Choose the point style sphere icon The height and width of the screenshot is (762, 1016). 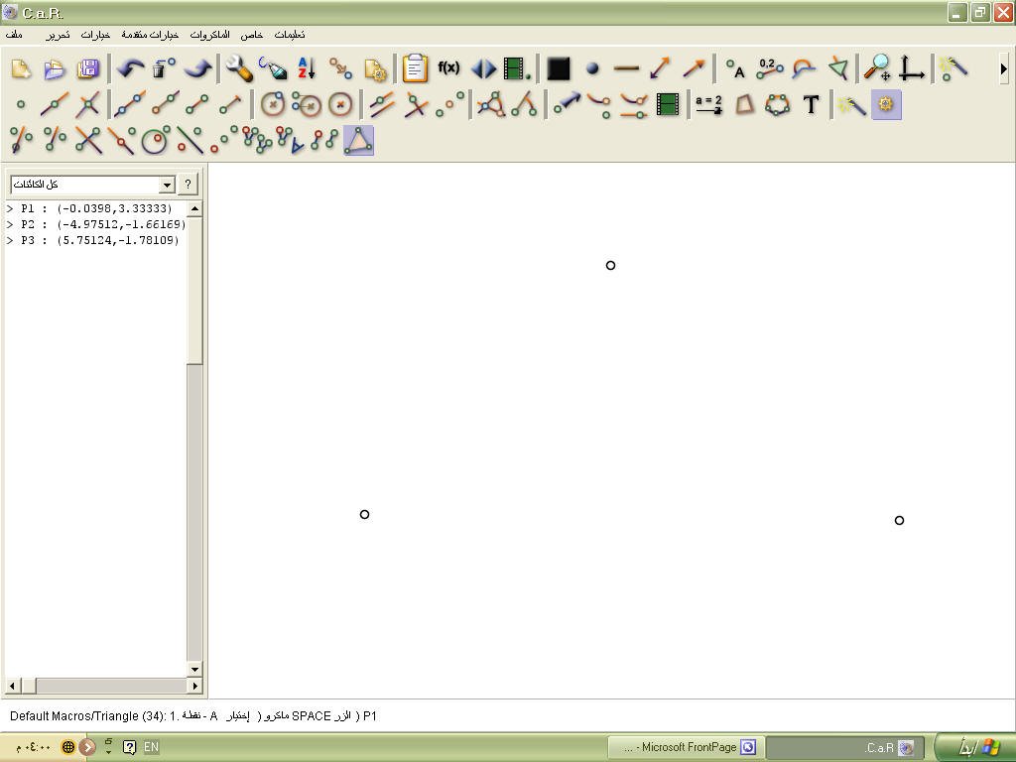click(x=592, y=68)
